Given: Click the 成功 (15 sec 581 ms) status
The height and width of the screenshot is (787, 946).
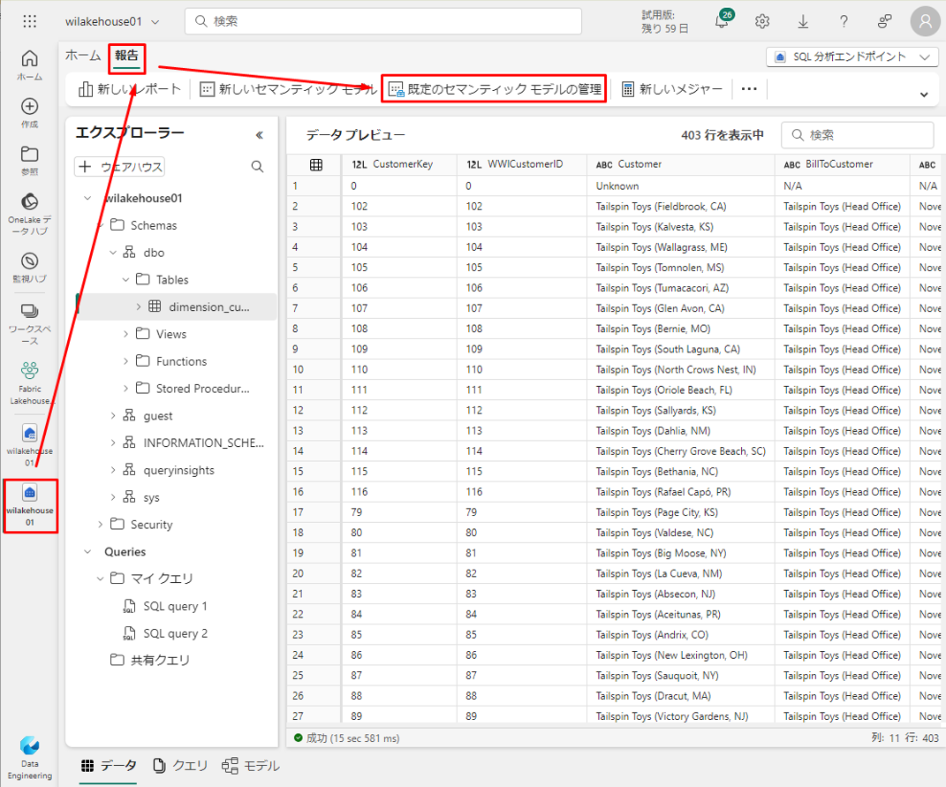Looking at the screenshot, I should click(x=346, y=738).
